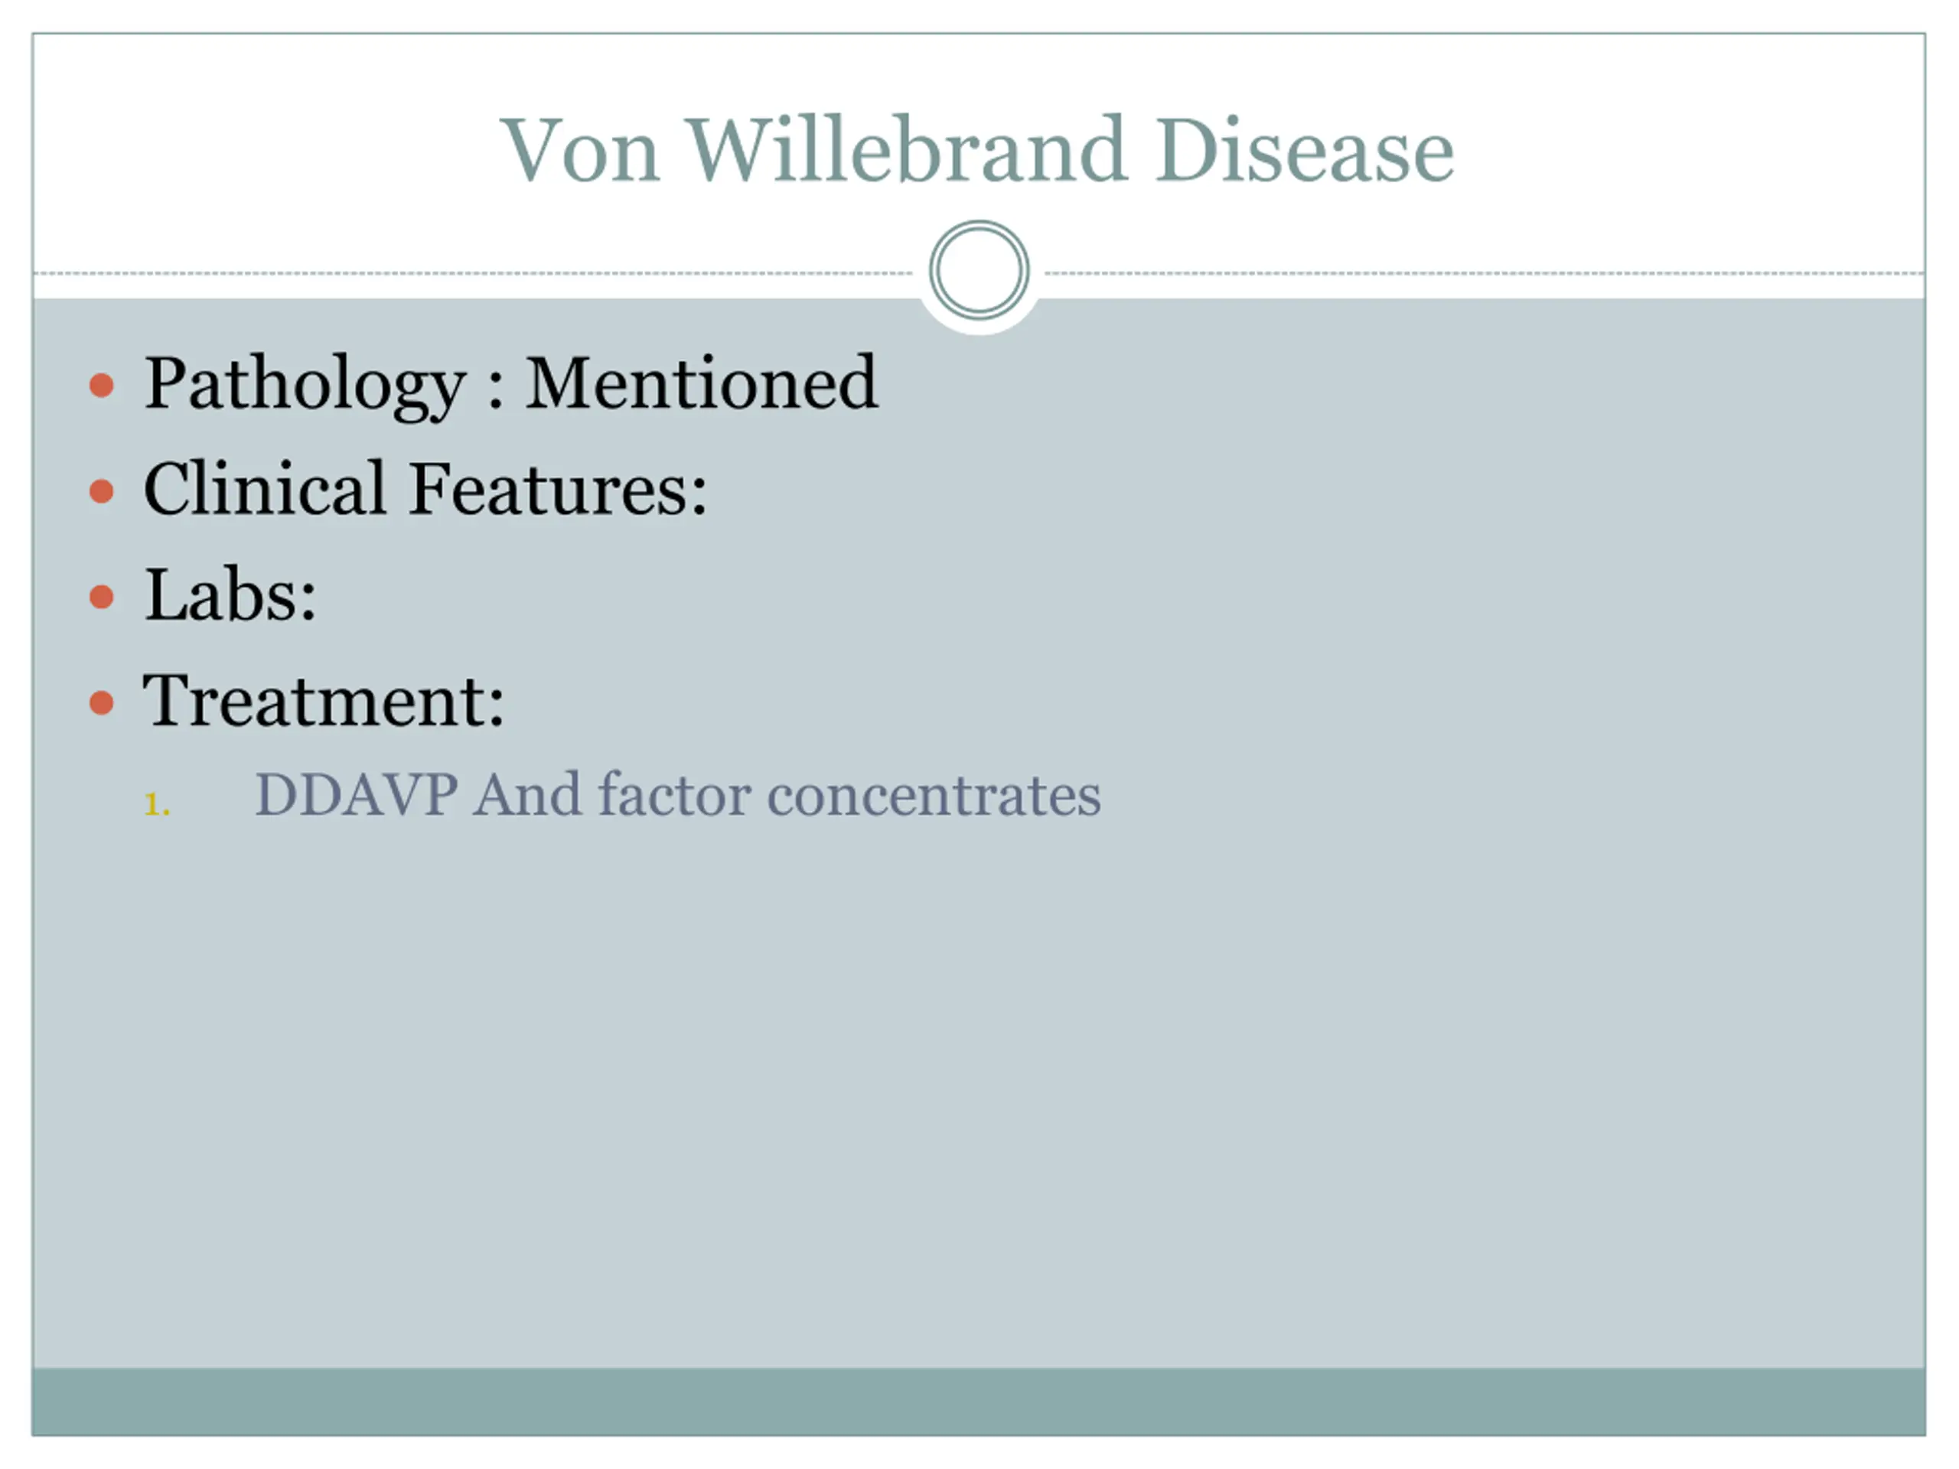Viewport: 1959px width, 1469px height.
Task: Click the orange bullet before Clinical Features
Action: click(x=102, y=491)
